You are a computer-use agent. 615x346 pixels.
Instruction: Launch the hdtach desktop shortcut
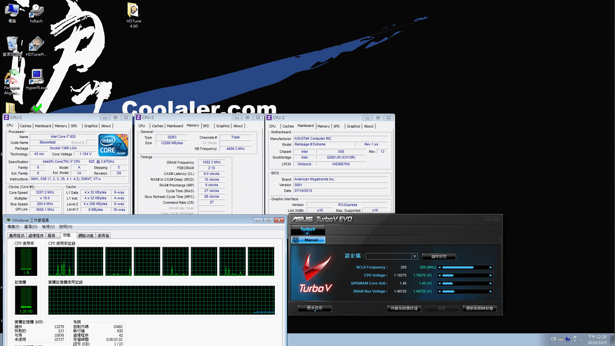36,13
